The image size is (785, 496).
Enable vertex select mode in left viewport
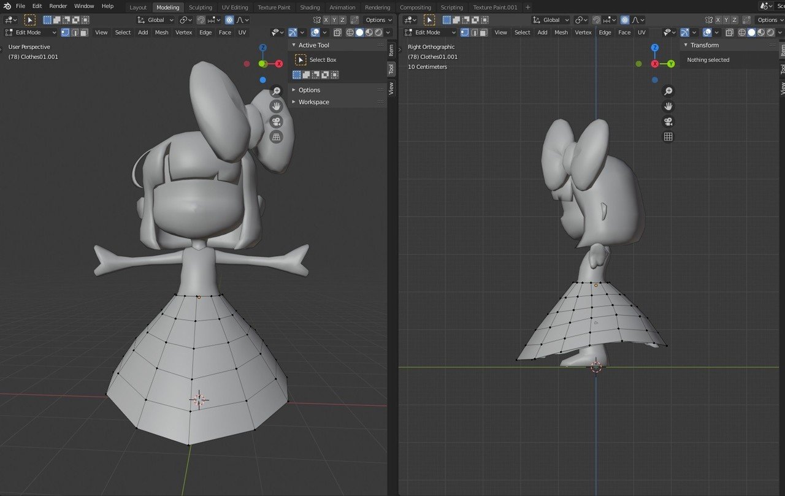coord(65,32)
